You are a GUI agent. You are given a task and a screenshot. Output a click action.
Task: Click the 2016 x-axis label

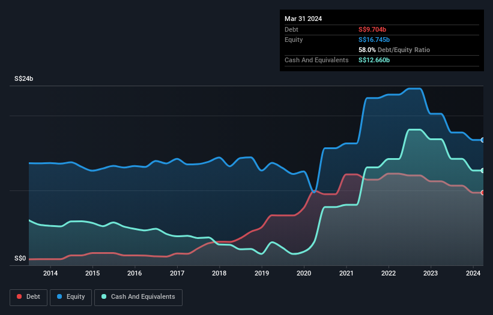(x=135, y=273)
